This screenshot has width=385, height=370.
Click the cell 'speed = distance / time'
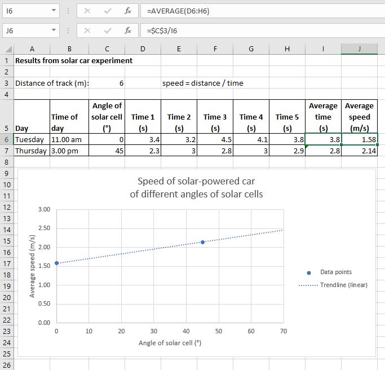[x=203, y=83]
